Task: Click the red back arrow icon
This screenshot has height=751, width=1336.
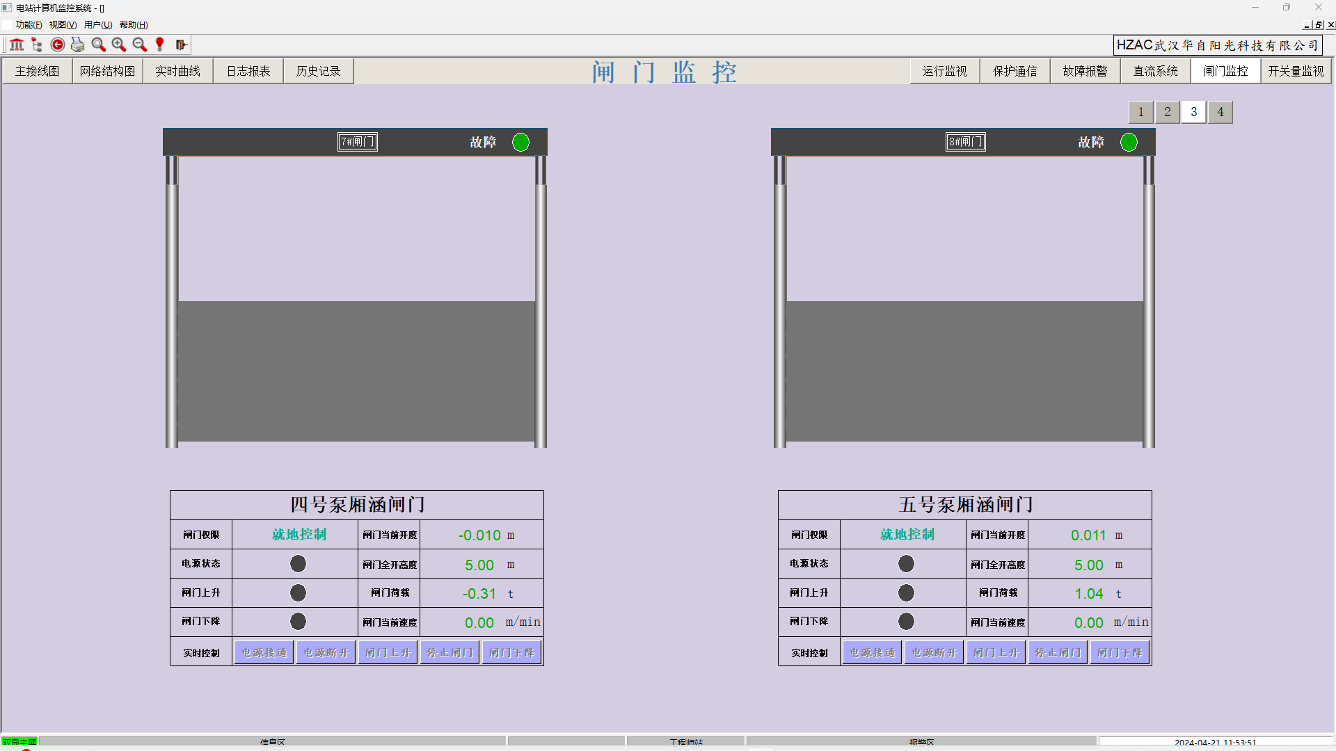Action: click(58, 45)
